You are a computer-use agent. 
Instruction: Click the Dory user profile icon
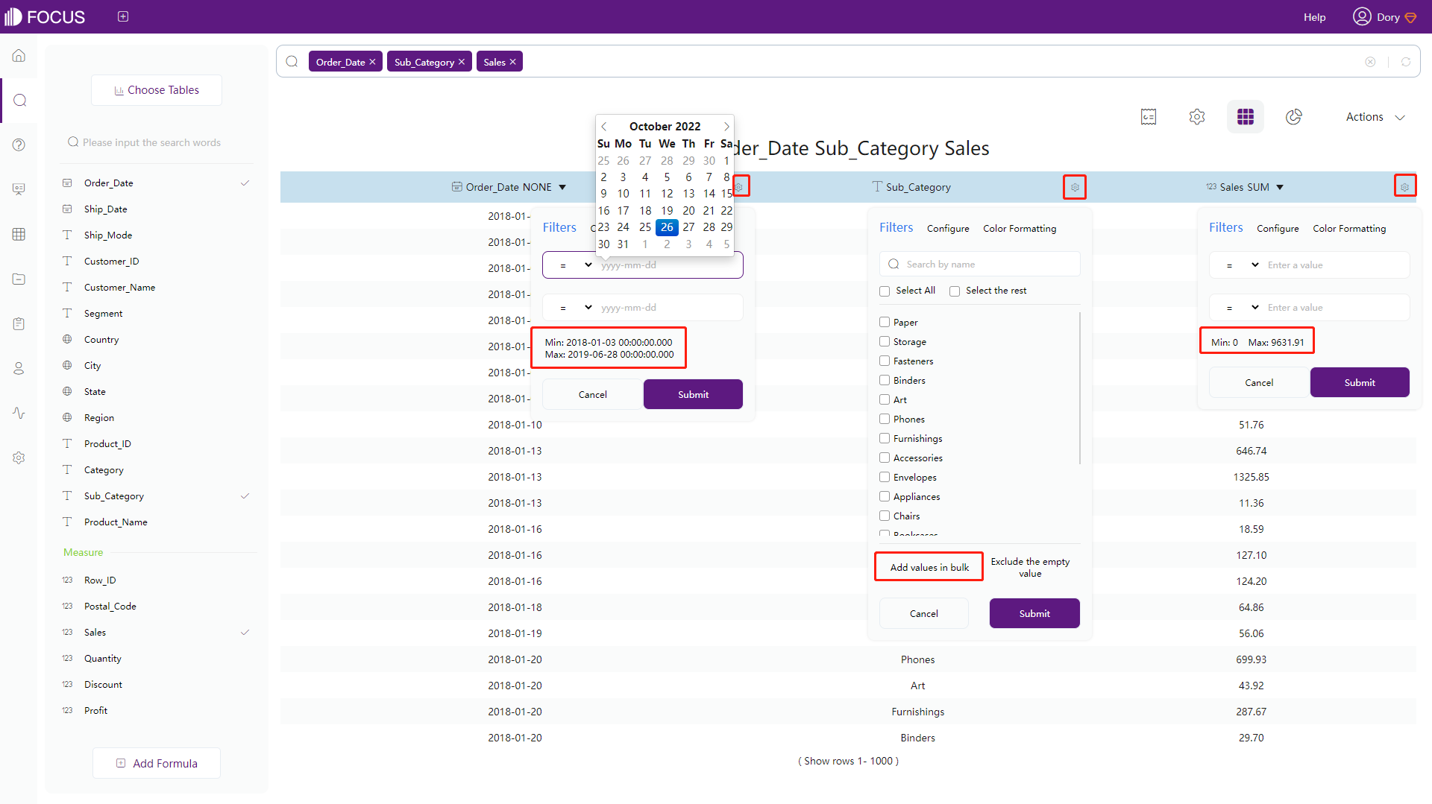click(1362, 16)
